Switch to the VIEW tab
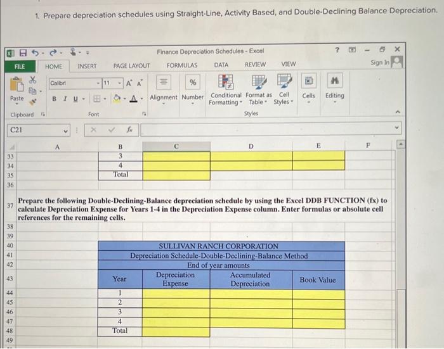Screen dimensions: 444x349 click(x=288, y=65)
